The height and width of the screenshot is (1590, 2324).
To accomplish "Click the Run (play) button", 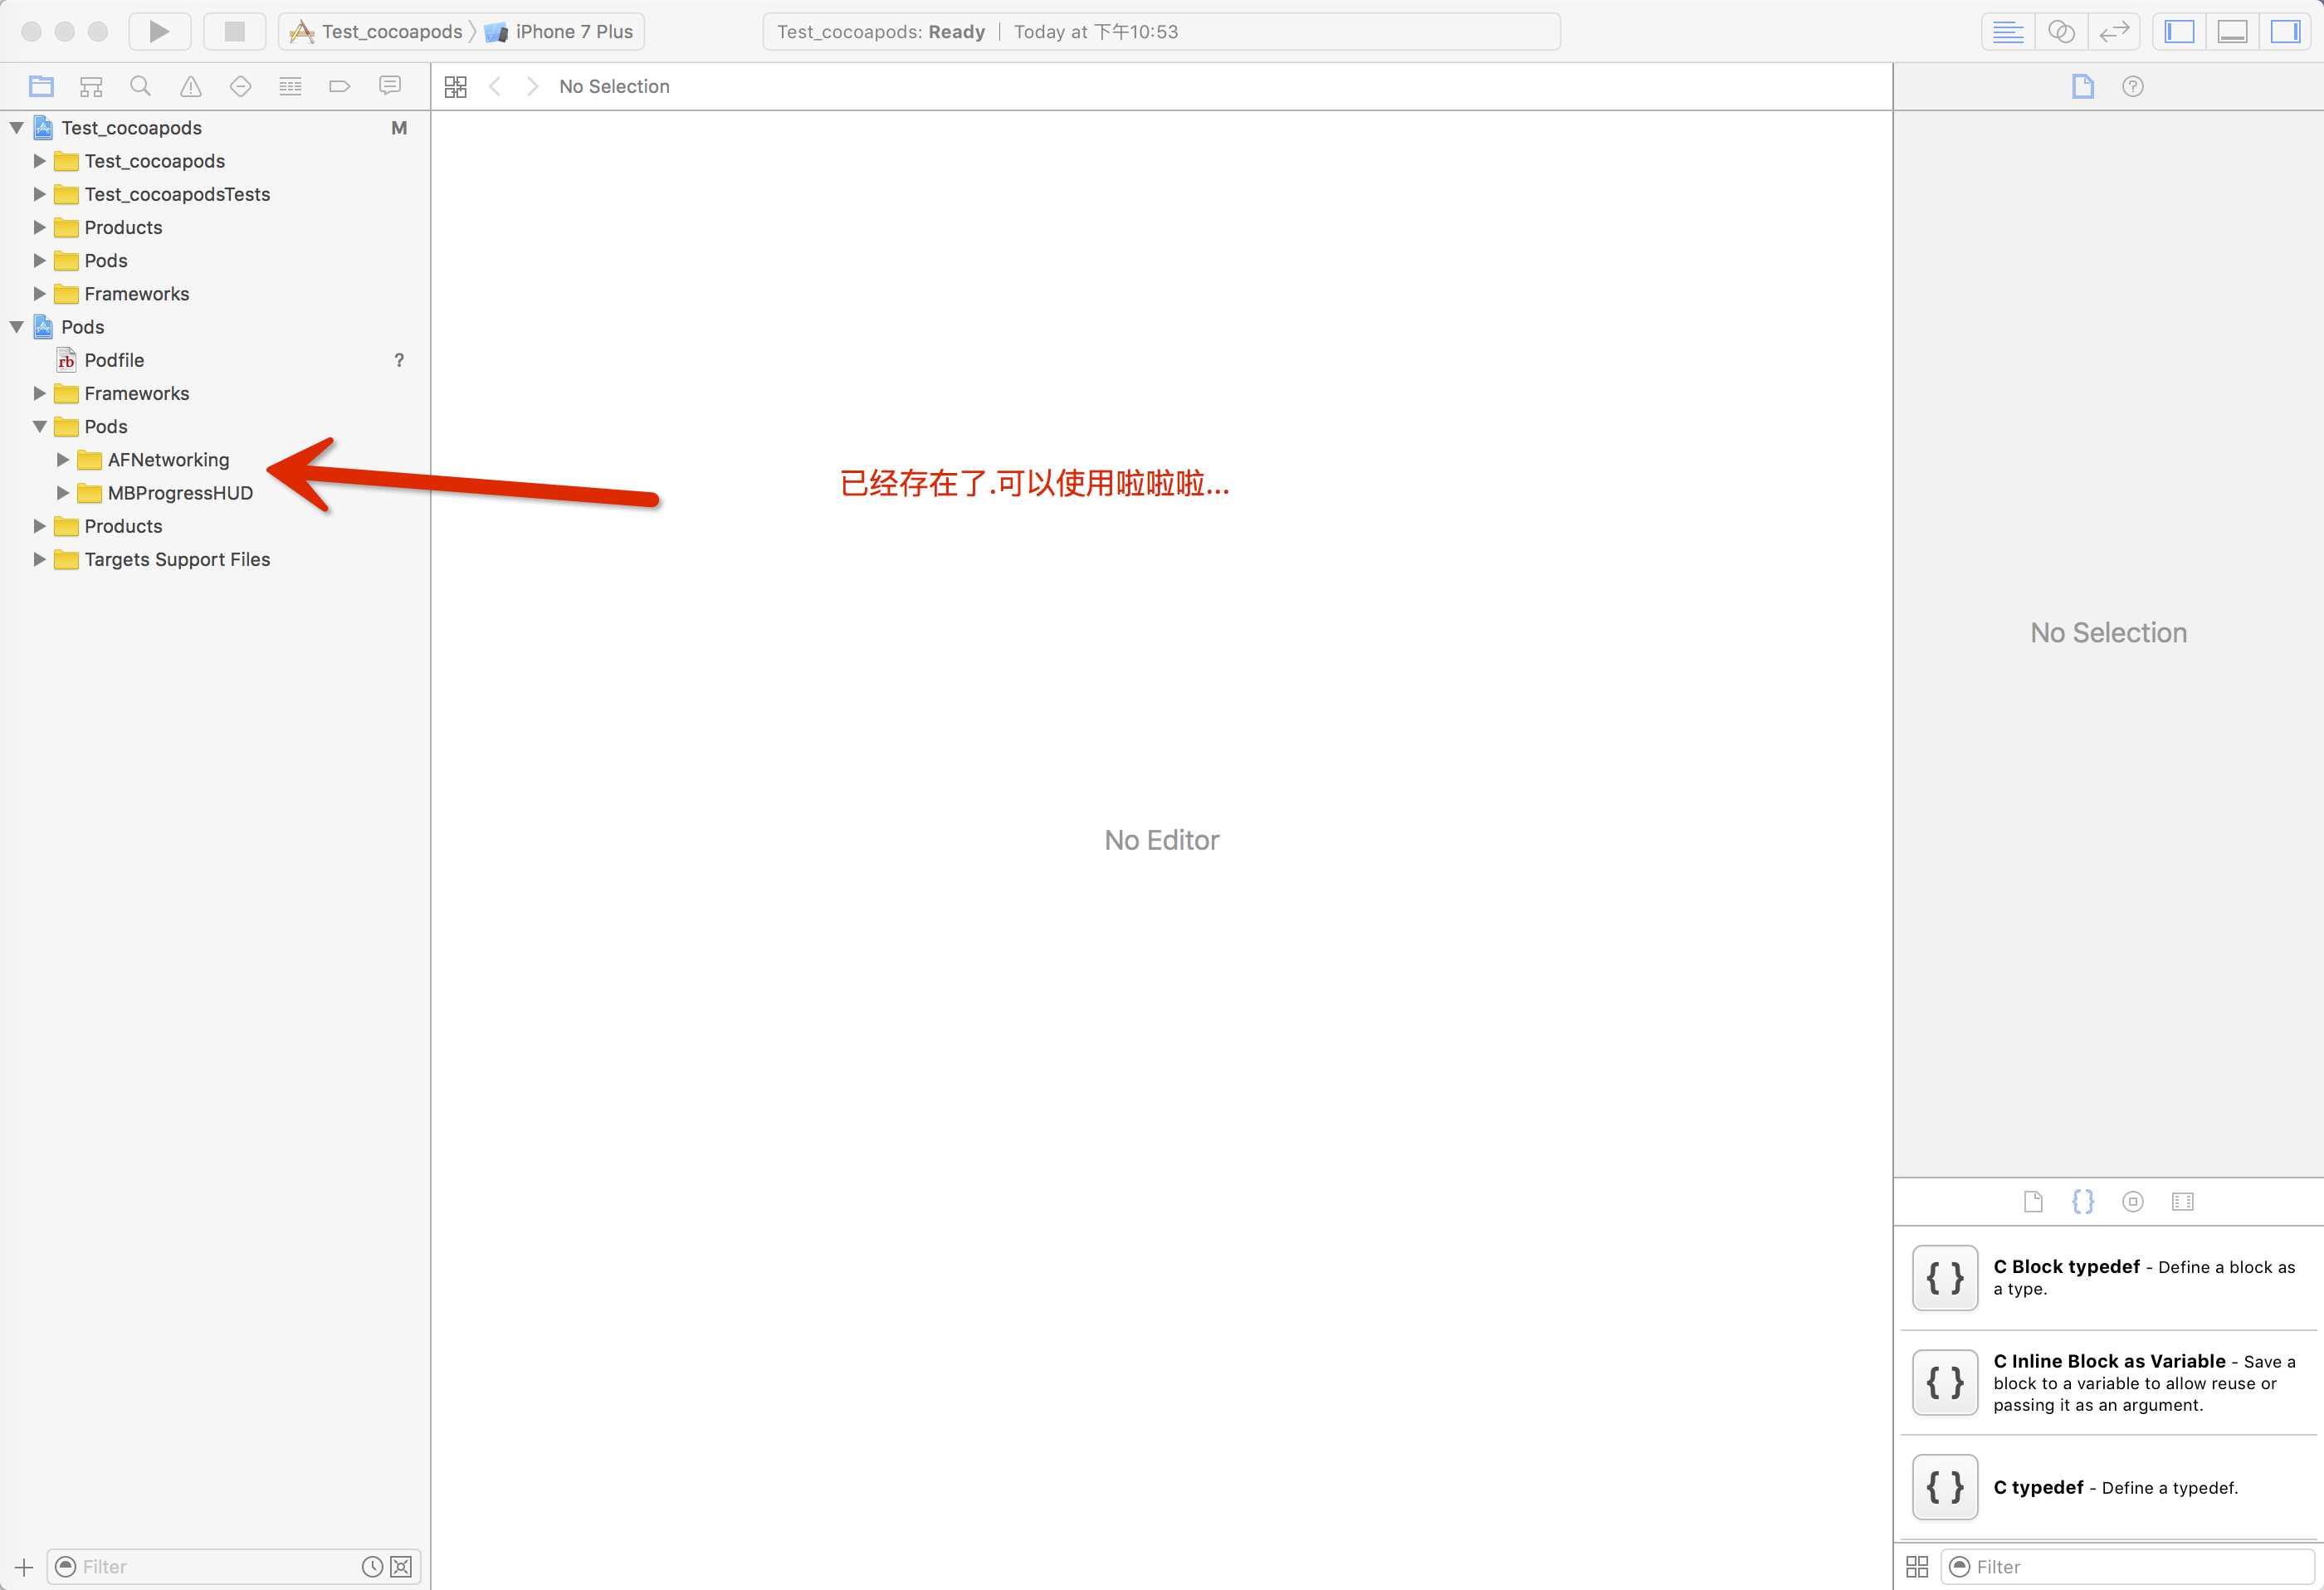I will 159,31.
